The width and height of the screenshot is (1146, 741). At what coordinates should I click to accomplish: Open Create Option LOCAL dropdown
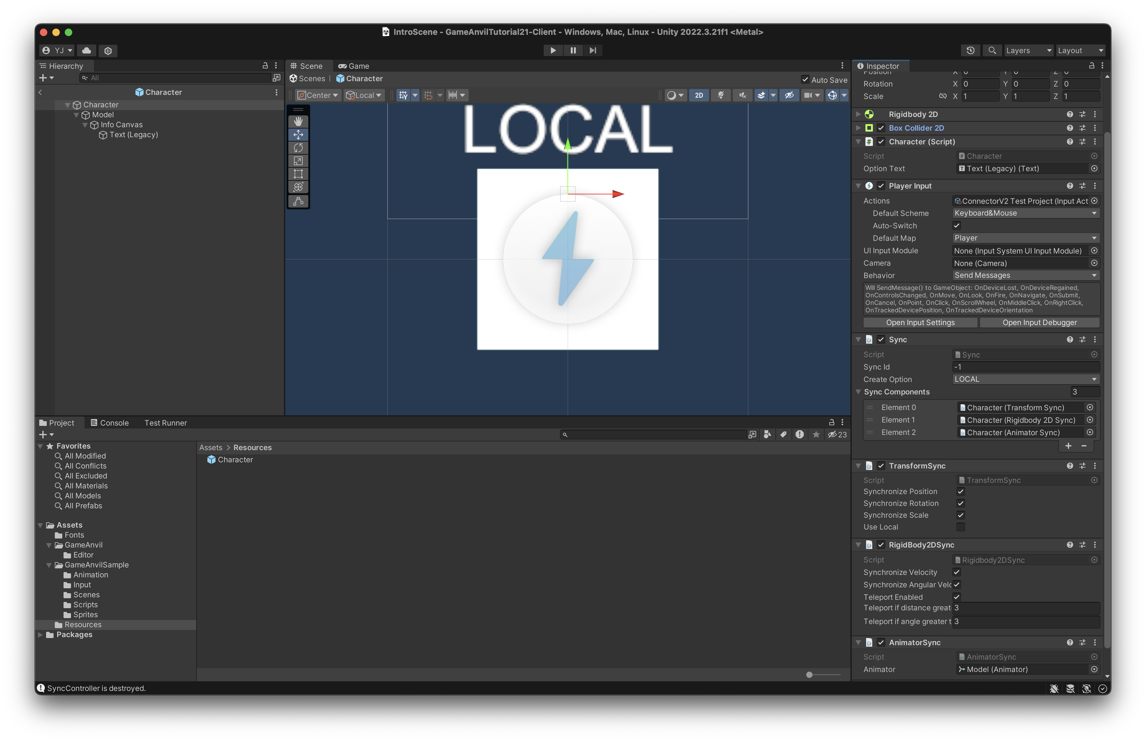(x=1025, y=379)
